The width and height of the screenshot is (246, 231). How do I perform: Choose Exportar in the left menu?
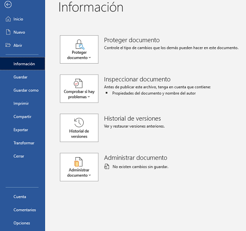(x=20, y=130)
